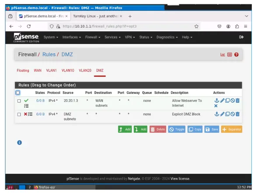Click the orange Separator button
This screenshot has width=257, height=194.
232,129
